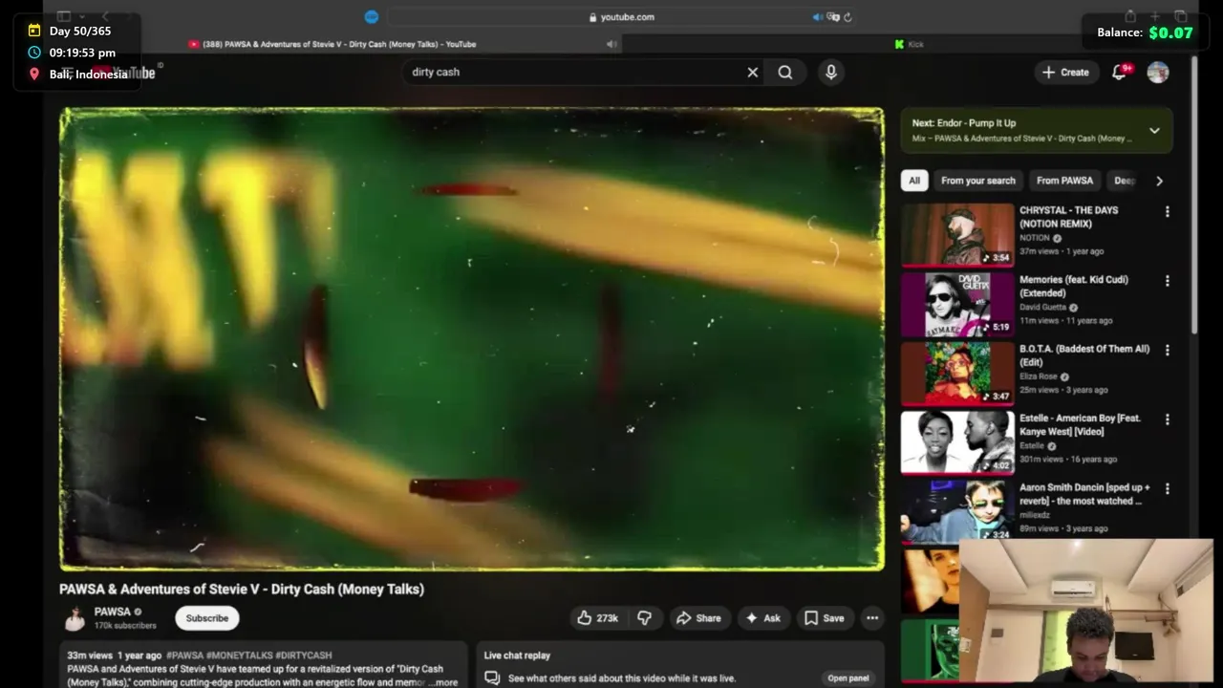Subscribe to the PAWSA channel
The height and width of the screenshot is (688, 1223).
point(207,618)
